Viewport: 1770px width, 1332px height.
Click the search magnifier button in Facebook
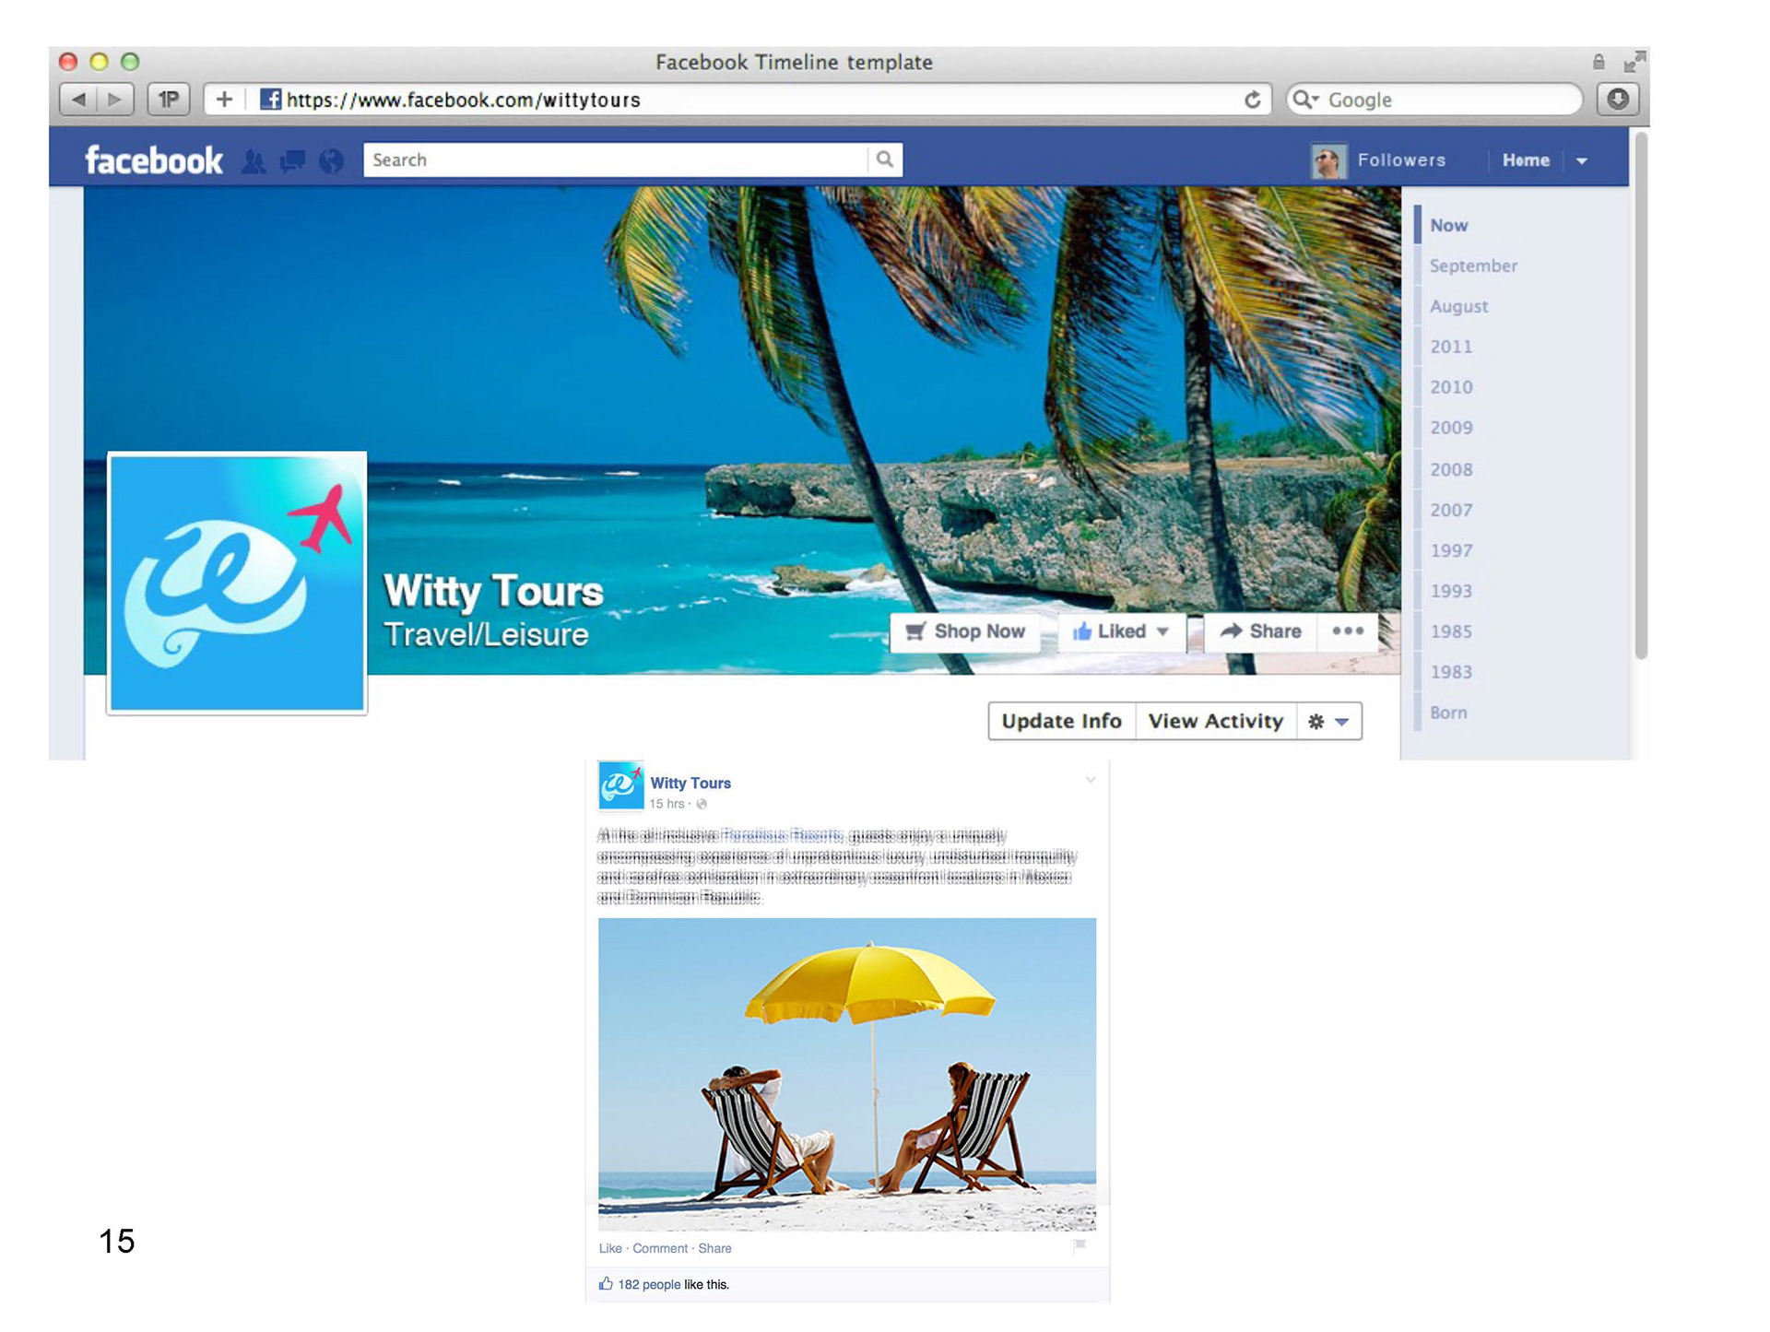[x=884, y=159]
